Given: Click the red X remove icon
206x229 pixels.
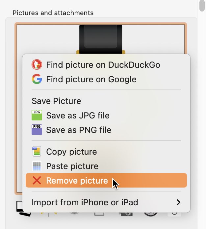Looking at the screenshot, I should [x=37, y=180].
